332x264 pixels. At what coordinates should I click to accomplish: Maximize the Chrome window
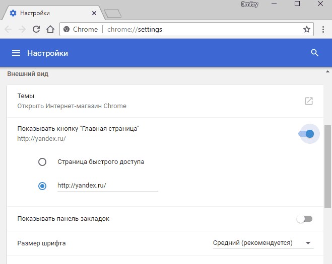[297, 4]
